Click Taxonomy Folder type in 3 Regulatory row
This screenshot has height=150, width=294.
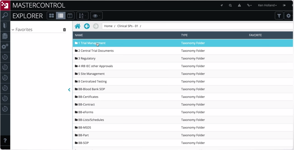[x=193, y=58]
